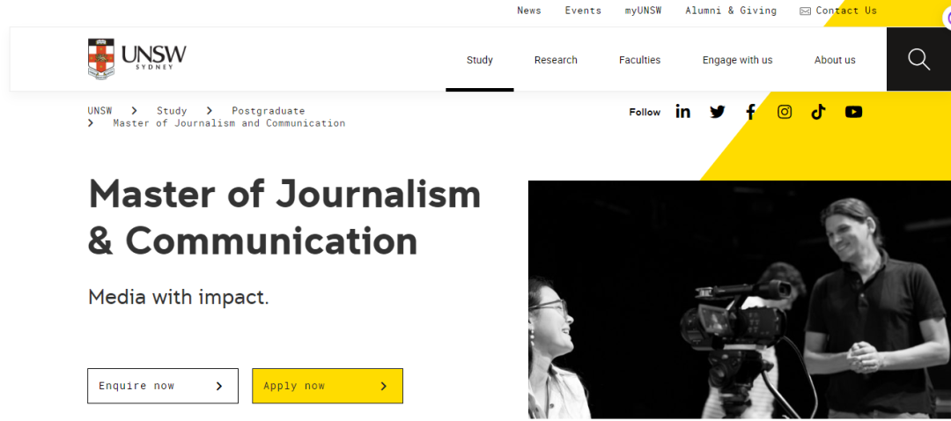This screenshot has width=951, height=421.
Task: Open Engage with us menu
Action: 737,60
